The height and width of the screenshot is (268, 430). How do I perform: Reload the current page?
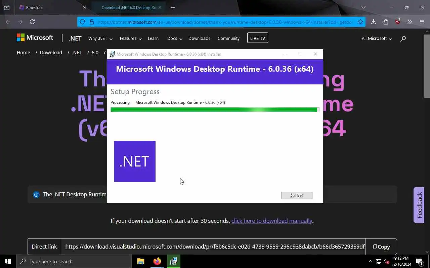click(32, 22)
